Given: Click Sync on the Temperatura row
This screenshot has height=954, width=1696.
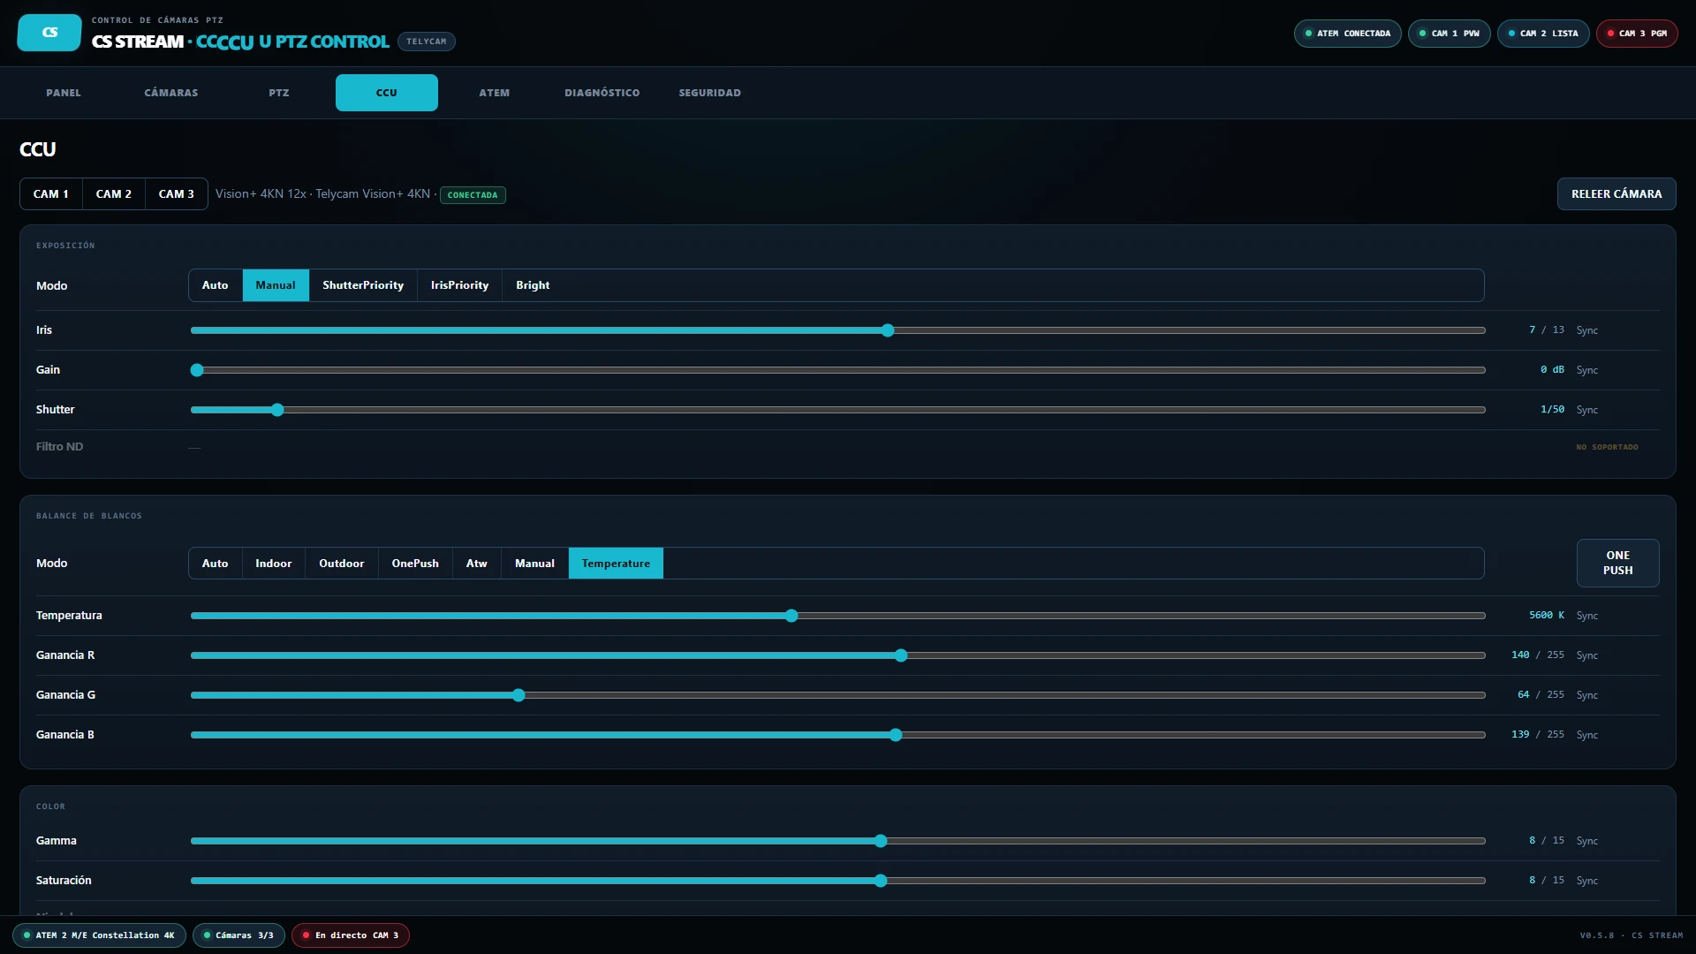Looking at the screenshot, I should [x=1587, y=616].
